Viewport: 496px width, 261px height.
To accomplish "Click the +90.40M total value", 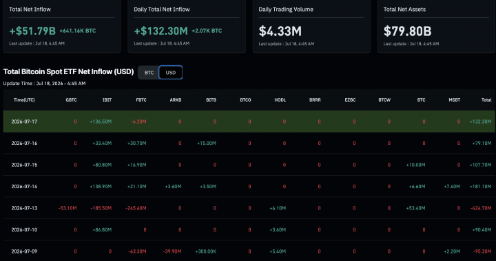I will click(x=482, y=230).
